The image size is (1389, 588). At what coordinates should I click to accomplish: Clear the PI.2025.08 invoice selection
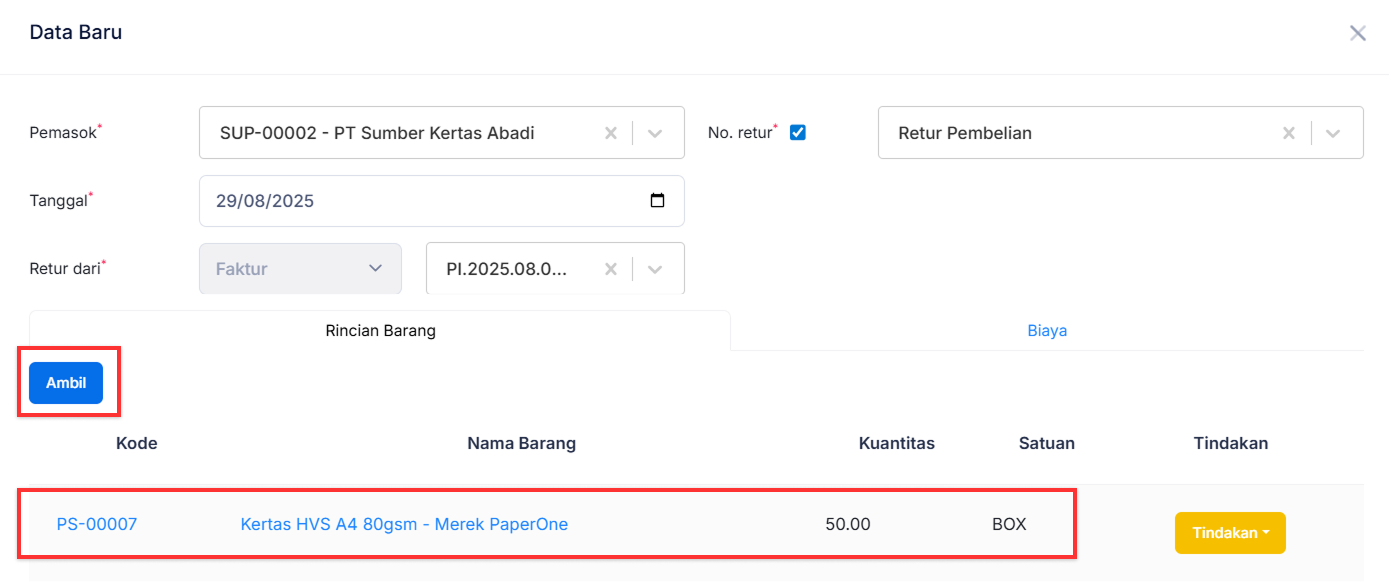(x=610, y=268)
